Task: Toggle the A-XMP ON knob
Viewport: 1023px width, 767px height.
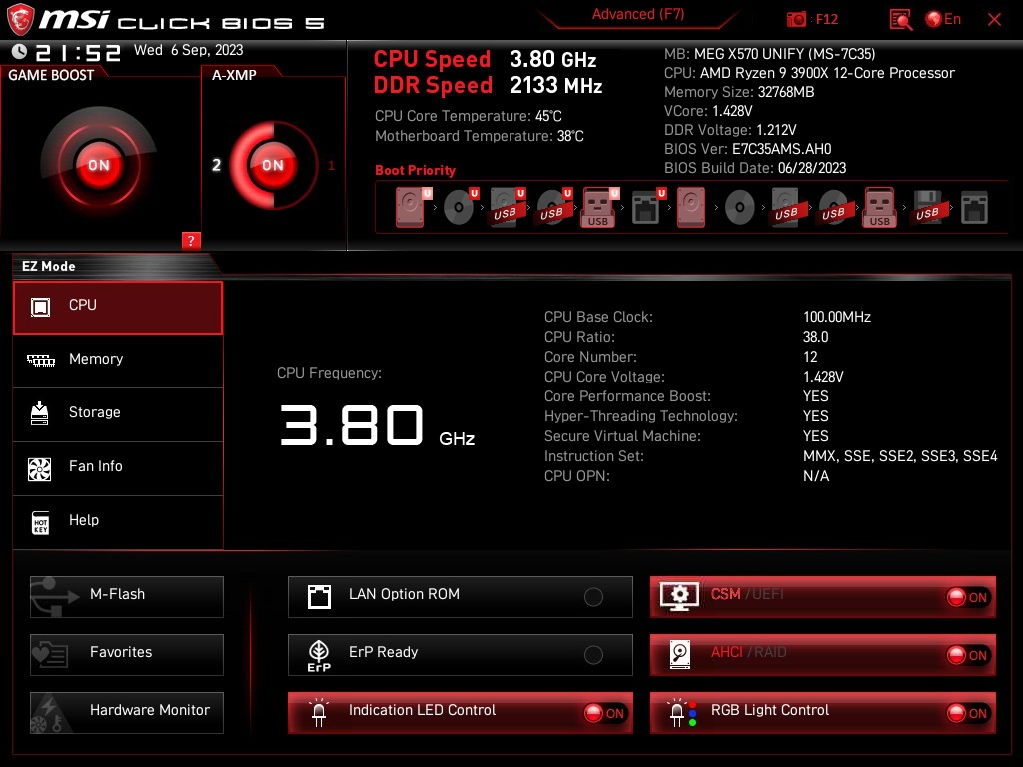Action: click(273, 165)
